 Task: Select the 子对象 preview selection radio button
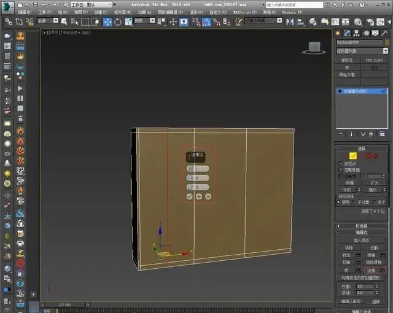coord(354,202)
